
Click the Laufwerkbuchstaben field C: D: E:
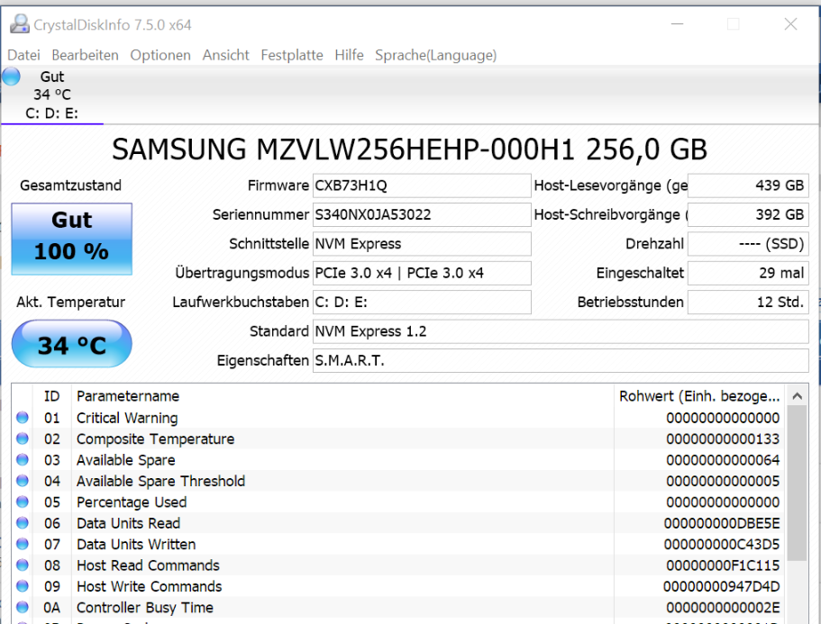pyautogui.click(x=422, y=303)
